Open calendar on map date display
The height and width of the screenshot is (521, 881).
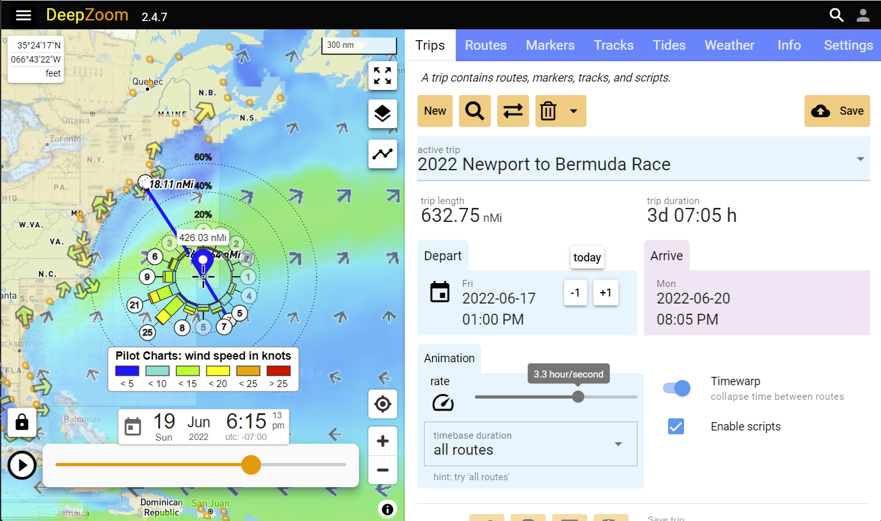(133, 427)
